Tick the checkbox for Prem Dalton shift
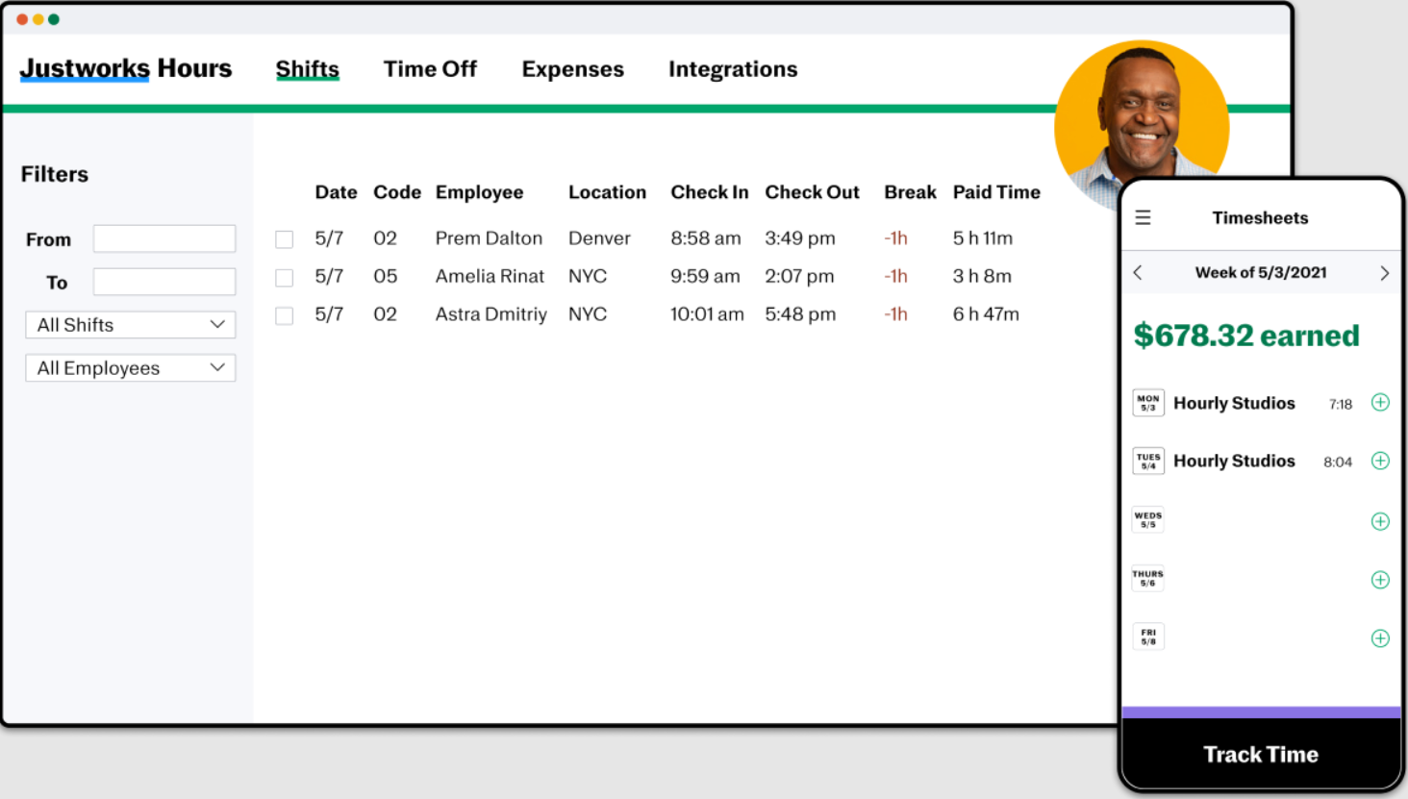 pos(284,239)
